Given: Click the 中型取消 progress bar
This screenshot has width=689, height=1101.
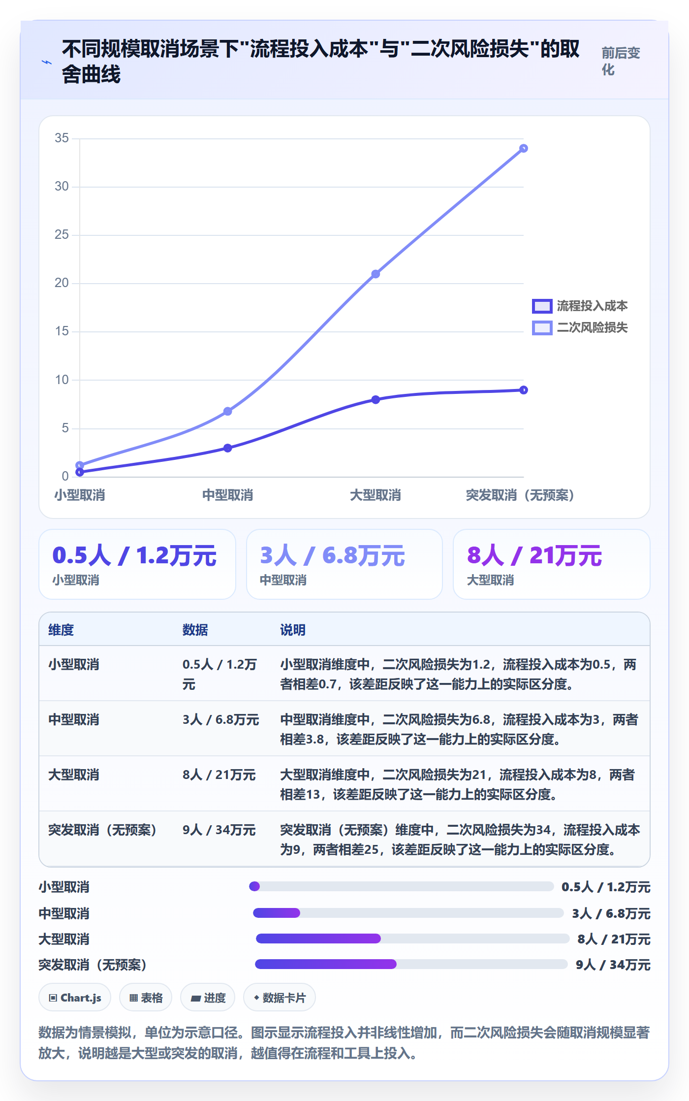Looking at the screenshot, I should coord(408,913).
